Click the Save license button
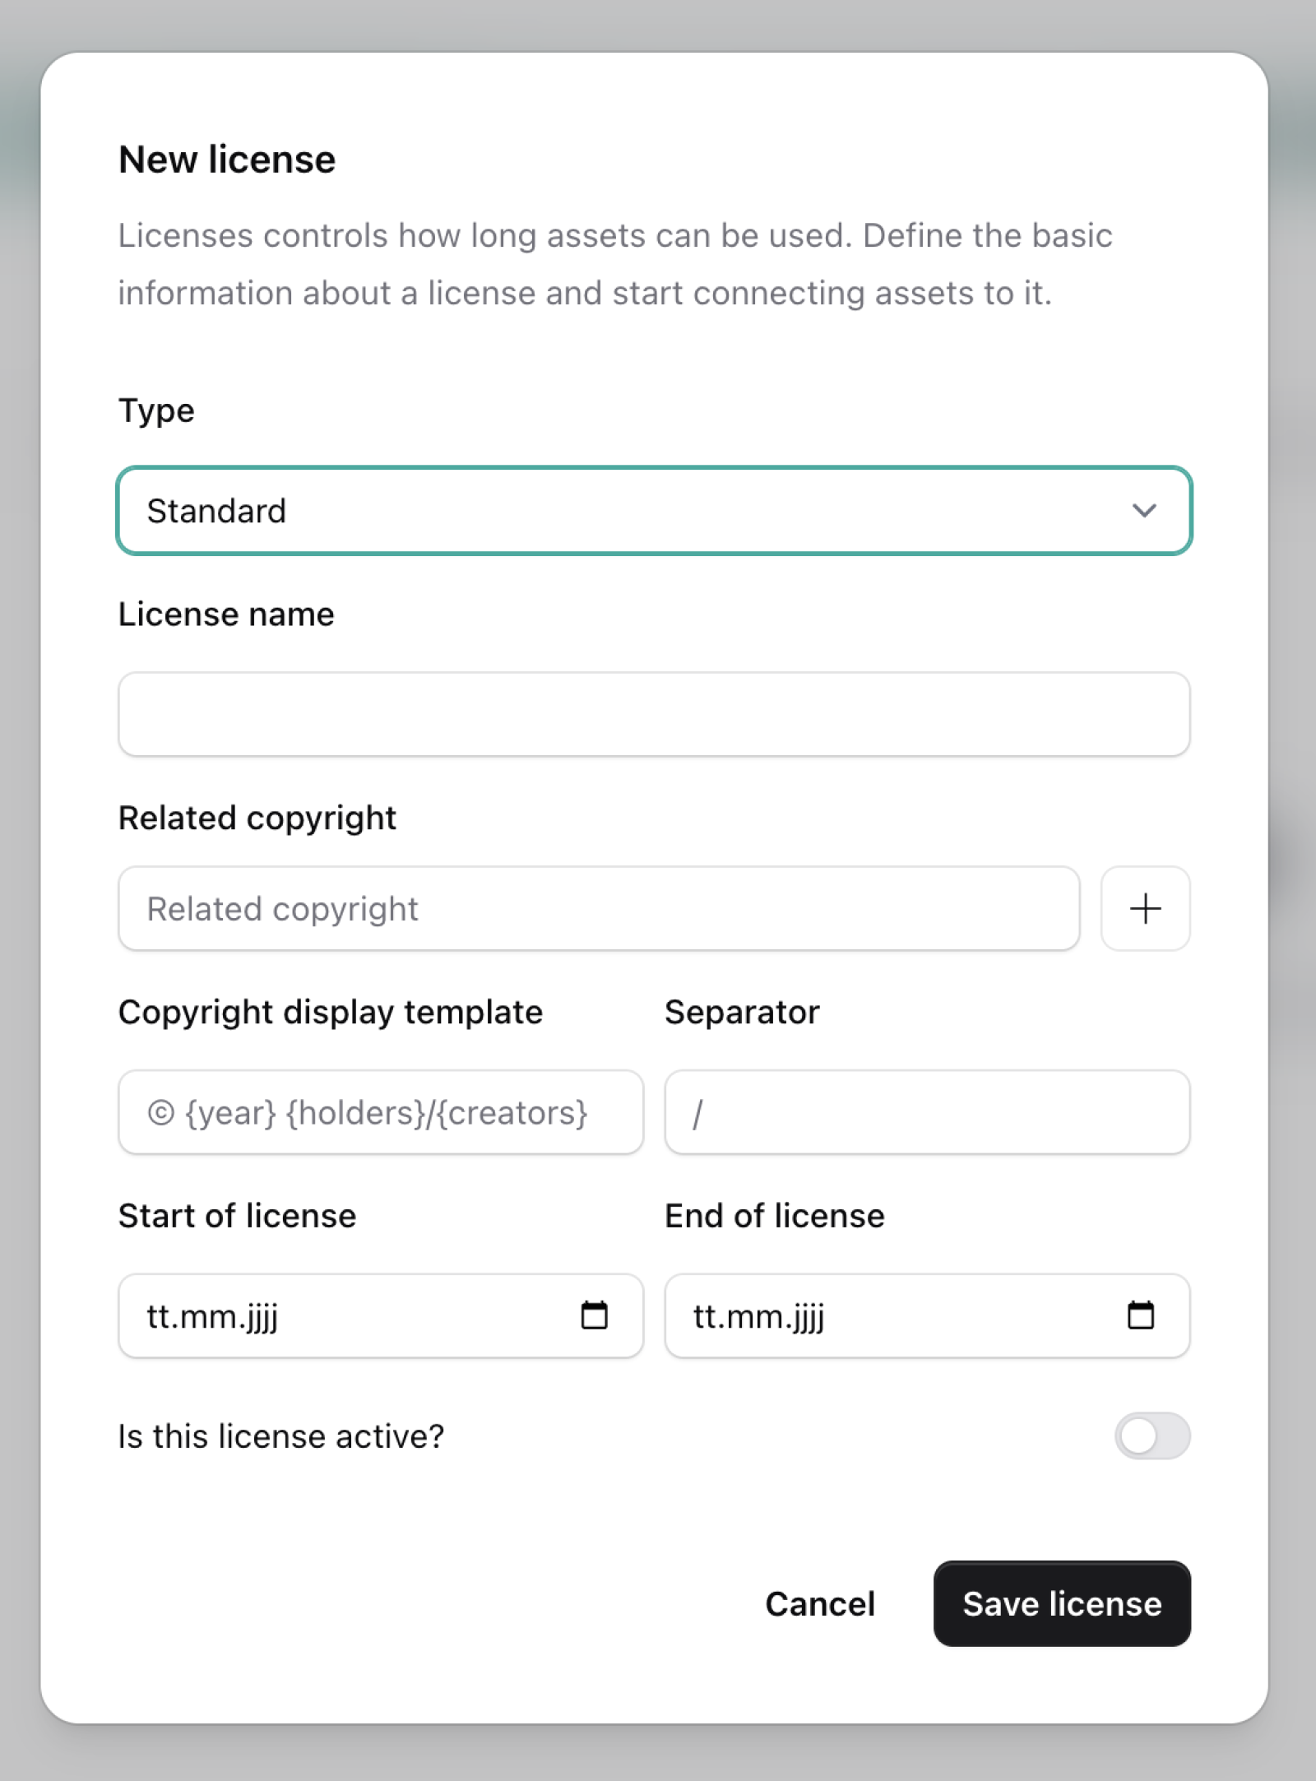This screenshot has height=1781, width=1316. point(1062,1604)
